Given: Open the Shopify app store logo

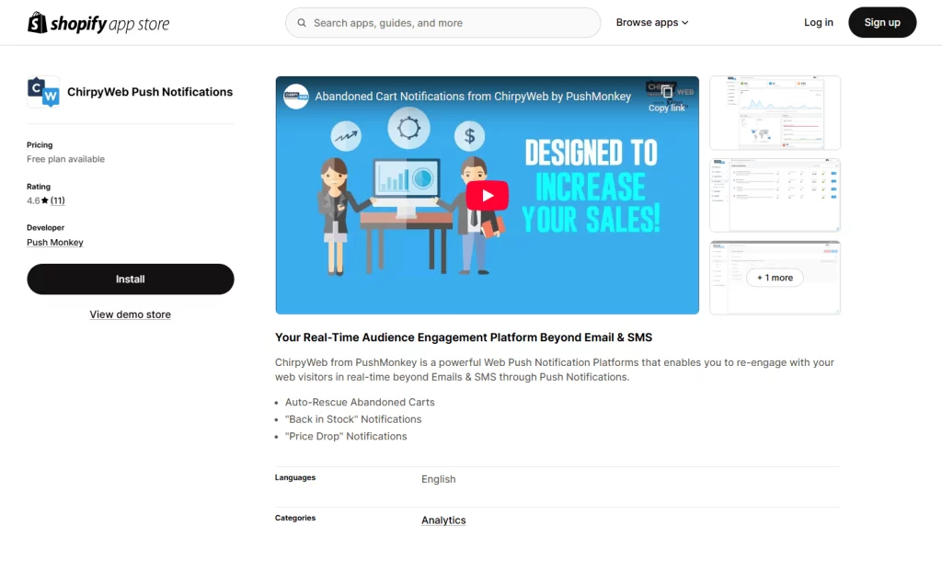Looking at the screenshot, I should point(98,23).
